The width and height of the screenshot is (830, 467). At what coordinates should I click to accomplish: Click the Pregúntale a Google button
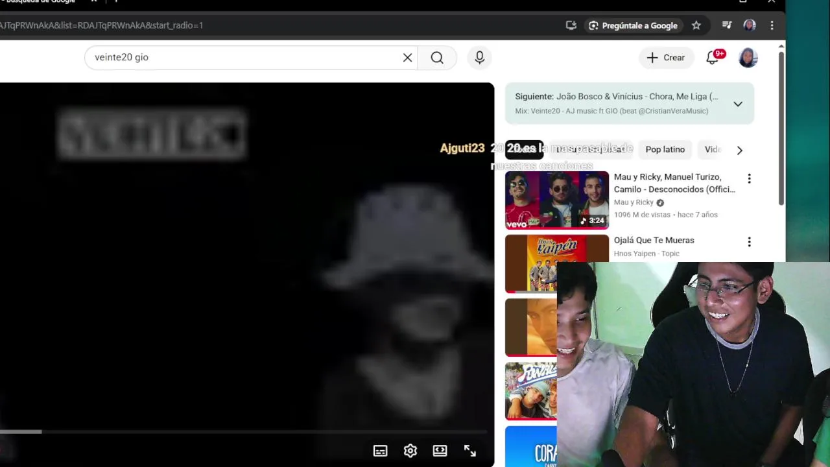632,25
